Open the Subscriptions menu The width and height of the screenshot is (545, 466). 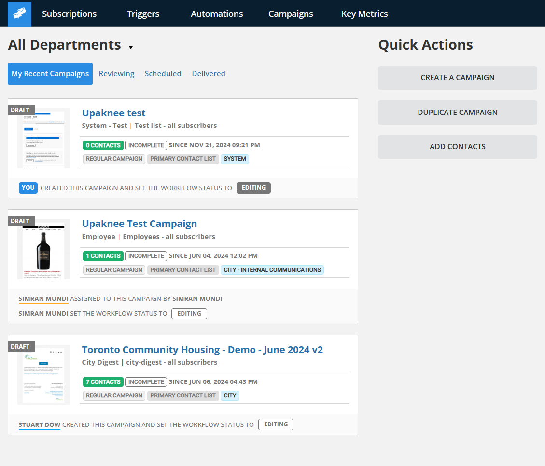(x=69, y=14)
